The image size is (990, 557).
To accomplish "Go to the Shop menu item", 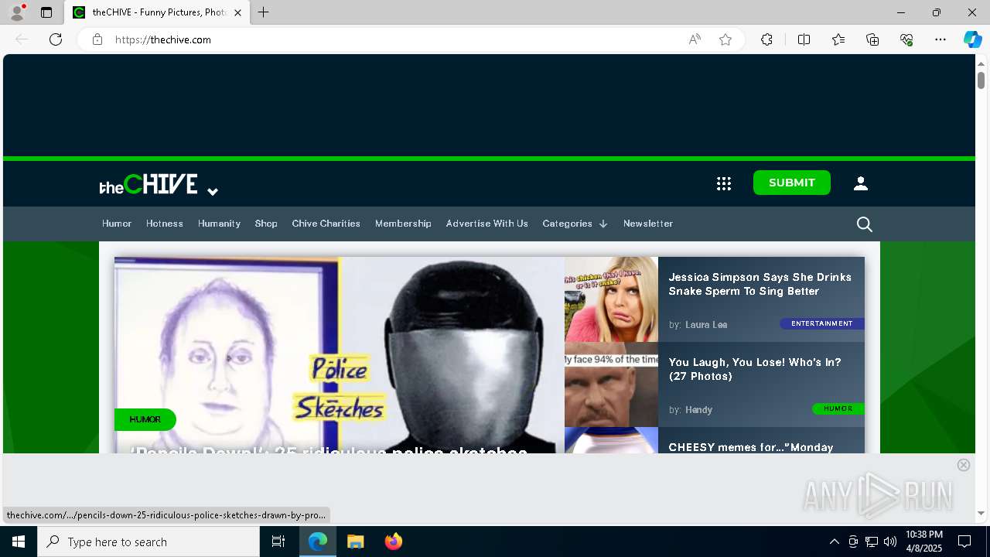I will point(266,224).
